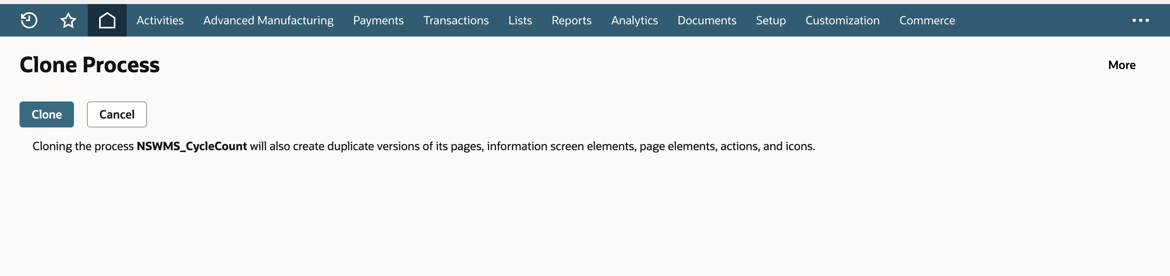This screenshot has height=276, width=1170.
Task: Open the Transactions menu
Action: click(456, 20)
